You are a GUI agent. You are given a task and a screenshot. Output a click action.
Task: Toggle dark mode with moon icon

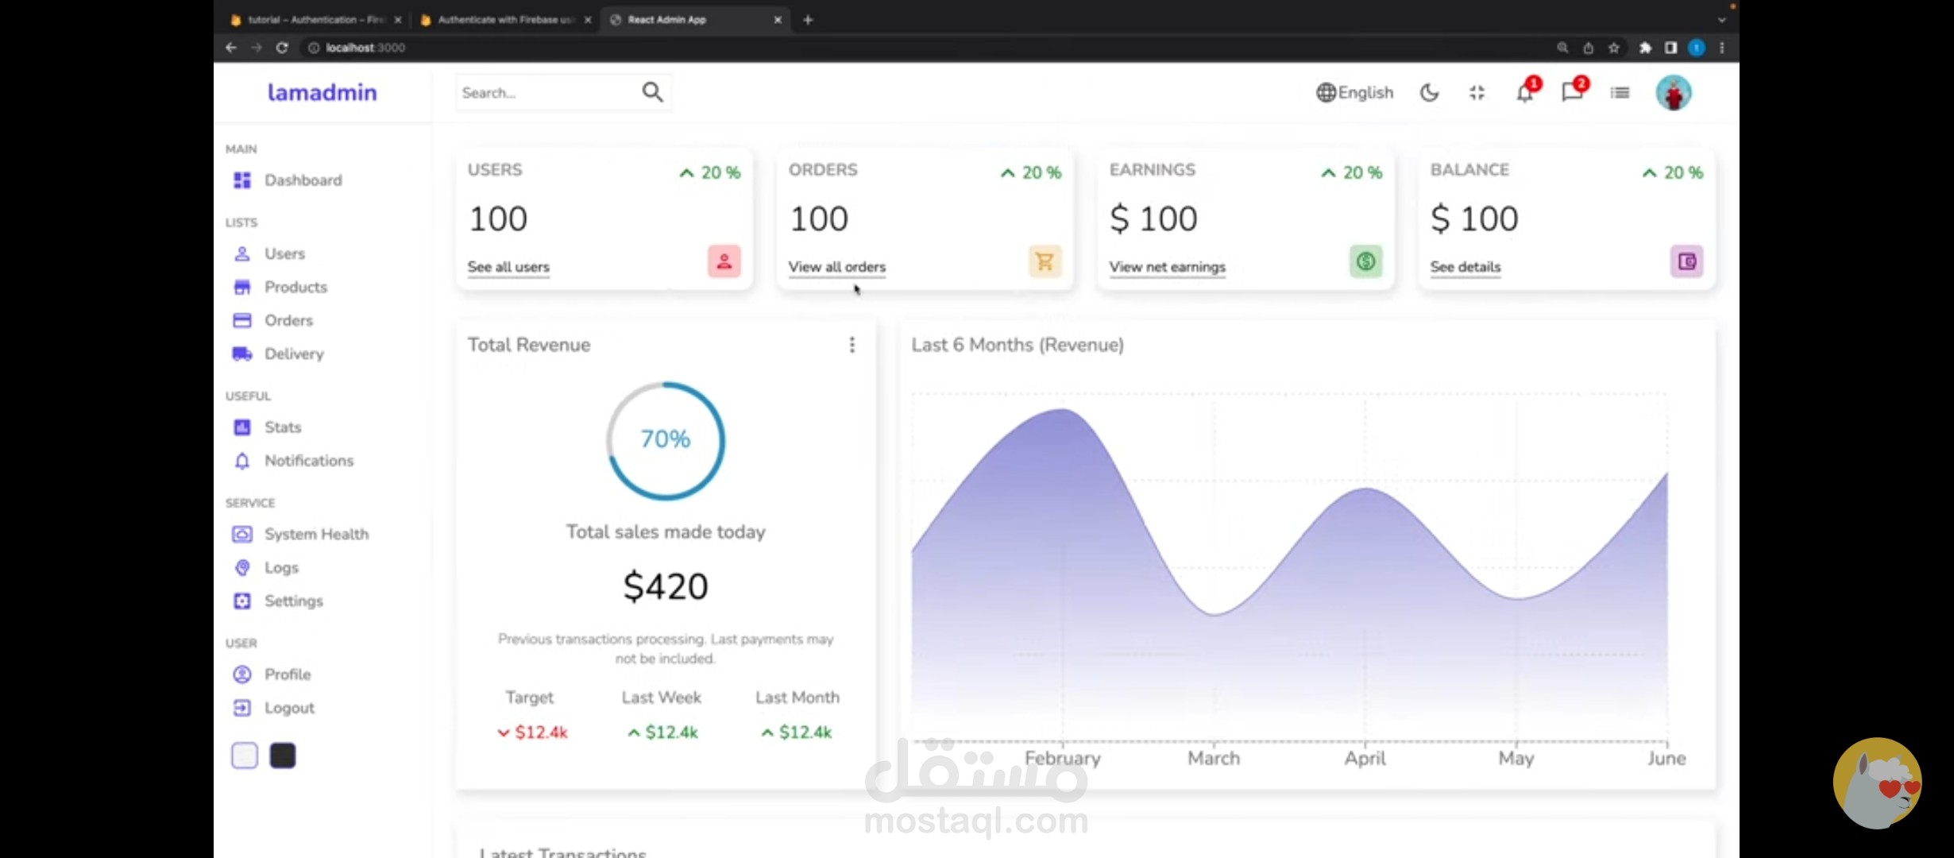pyautogui.click(x=1429, y=93)
